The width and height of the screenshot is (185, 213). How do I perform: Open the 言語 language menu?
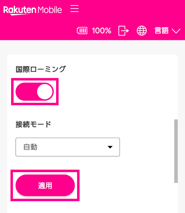coord(162,31)
